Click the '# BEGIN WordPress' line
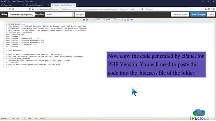This screenshot has height=121, width=216. 16,24
